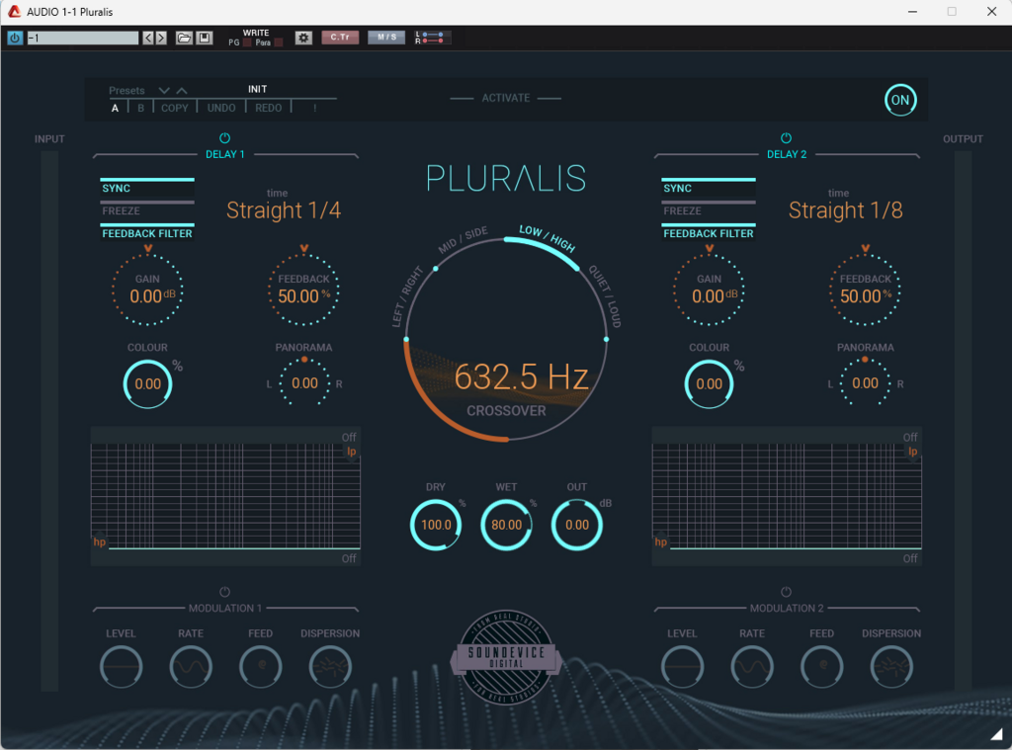Click UNDO in the preset bar

(221, 108)
